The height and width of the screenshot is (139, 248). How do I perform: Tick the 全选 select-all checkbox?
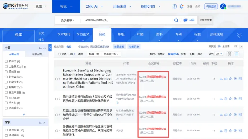pyautogui.click(x=59, y=54)
